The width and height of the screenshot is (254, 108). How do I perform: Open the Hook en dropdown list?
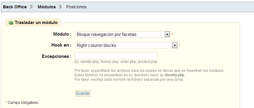click(x=126, y=45)
